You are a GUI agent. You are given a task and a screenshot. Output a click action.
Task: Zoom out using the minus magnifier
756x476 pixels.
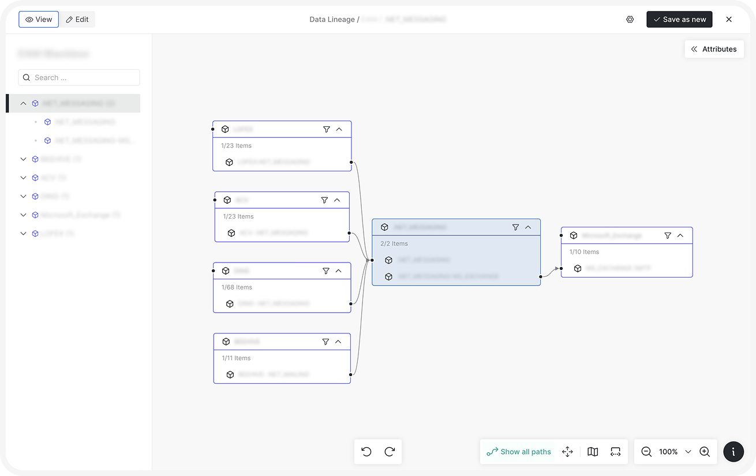(646, 452)
